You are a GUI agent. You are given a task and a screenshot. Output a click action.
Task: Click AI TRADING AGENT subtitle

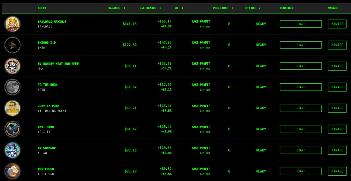[52, 111]
